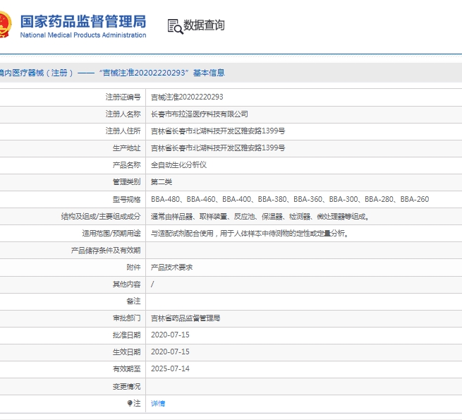Viewport: 462px width, 420px height.
Task: Click the 备注 label
Action: point(133,301)
